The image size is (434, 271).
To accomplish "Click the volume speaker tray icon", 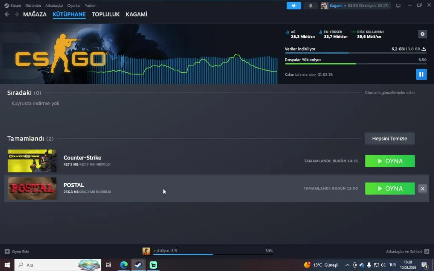I will [x=384, y=265].
